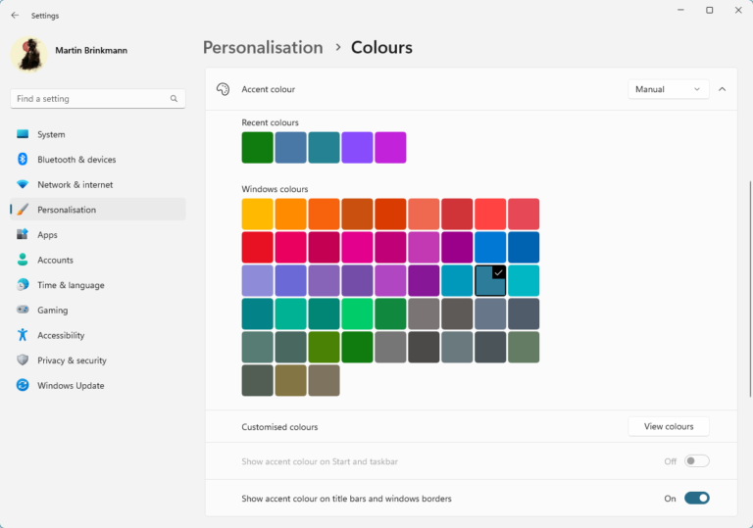Open the Manual accent colour dropdown

coord(668,89)
